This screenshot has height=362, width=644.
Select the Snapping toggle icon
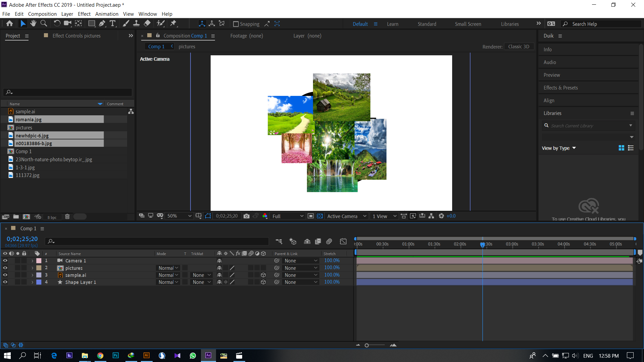point(235,24)
